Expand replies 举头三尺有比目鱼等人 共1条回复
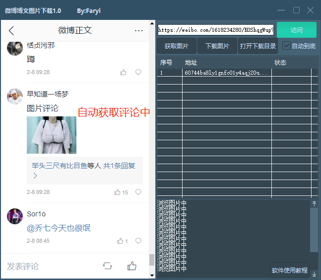This screenshot has width=321, height=280. coord(85,171)
